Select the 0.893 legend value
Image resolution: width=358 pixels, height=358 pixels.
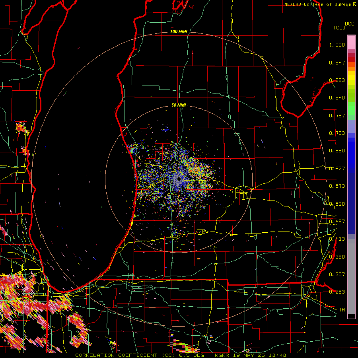pyautogui.click(x=337, y=80)
